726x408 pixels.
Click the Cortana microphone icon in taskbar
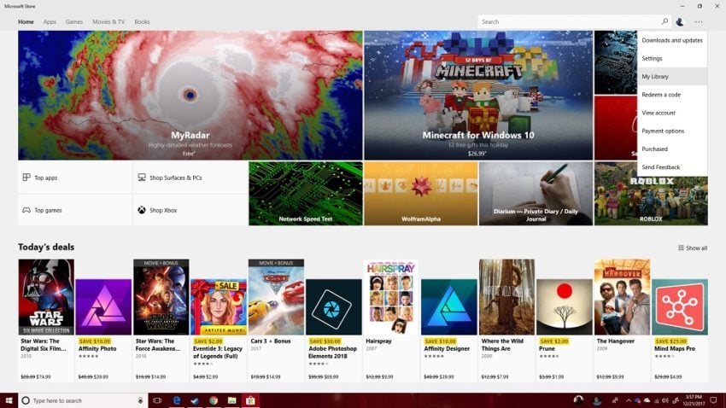pyautogui.click(x=140, y=400)
